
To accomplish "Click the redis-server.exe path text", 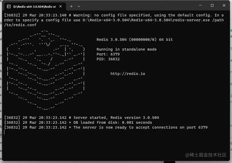I will 146,20.
